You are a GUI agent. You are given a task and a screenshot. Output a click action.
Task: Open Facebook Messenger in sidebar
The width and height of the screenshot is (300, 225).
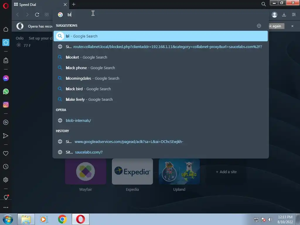6,78
